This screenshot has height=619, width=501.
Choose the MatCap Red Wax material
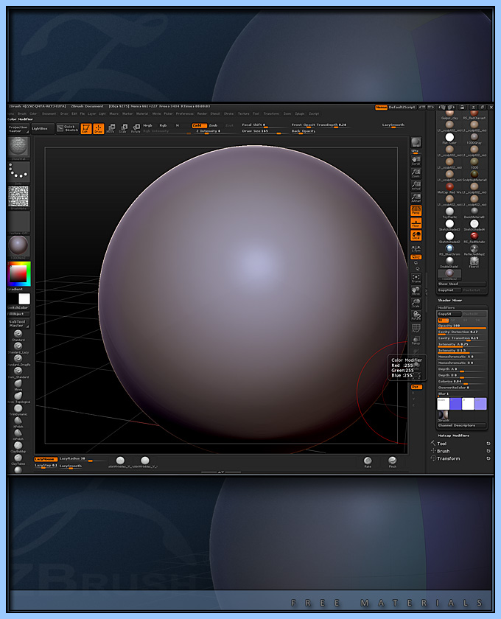pyautogui.click(x=449, y=187)
